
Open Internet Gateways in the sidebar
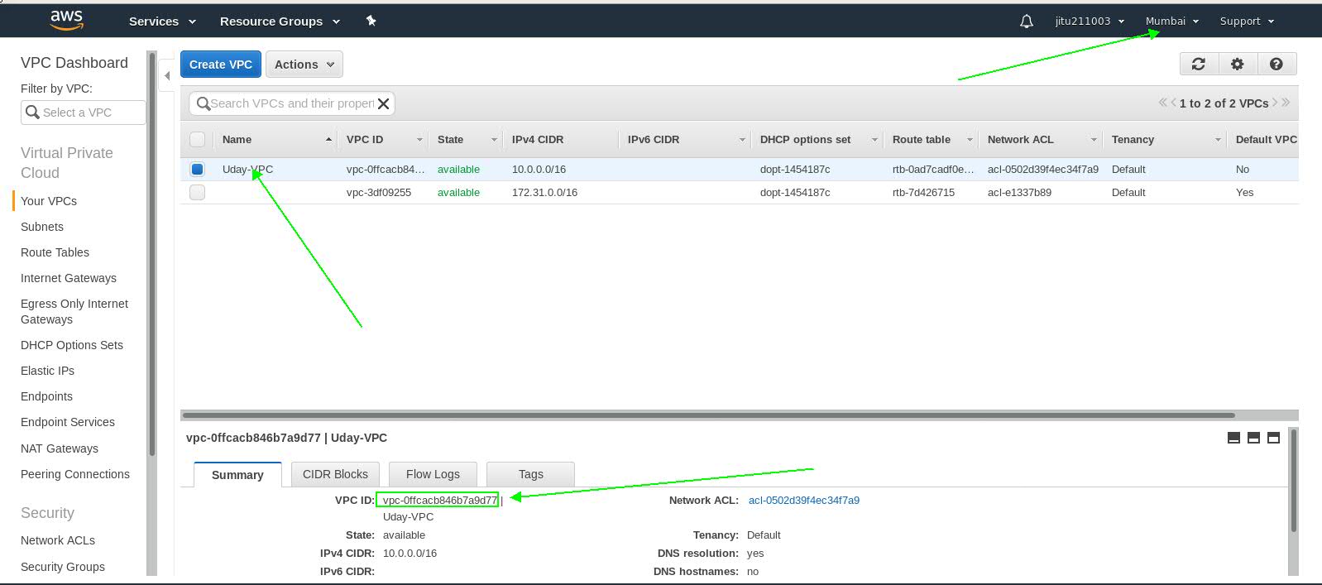69,278
